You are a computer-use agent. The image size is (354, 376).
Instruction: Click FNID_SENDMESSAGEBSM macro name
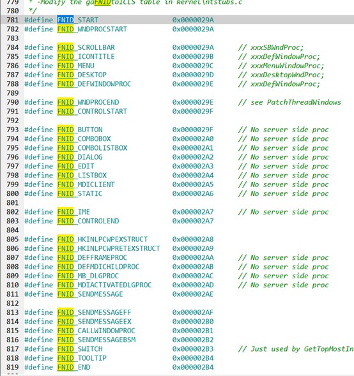(x=96, y=340)
